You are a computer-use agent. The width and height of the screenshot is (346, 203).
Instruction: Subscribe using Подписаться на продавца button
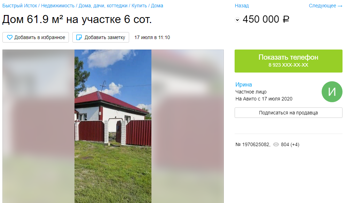click(x=289, y=113)
